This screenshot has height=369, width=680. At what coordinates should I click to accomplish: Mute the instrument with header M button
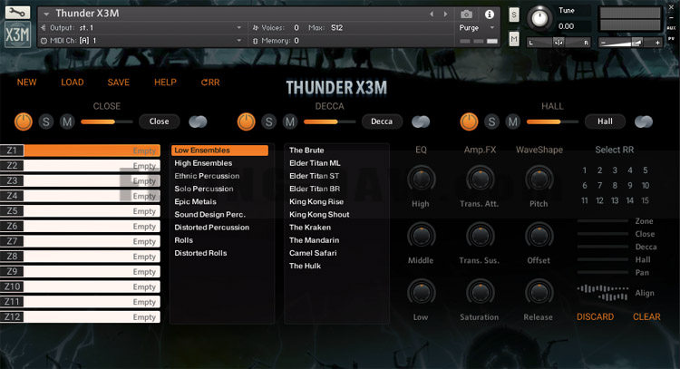pos(514,40)
